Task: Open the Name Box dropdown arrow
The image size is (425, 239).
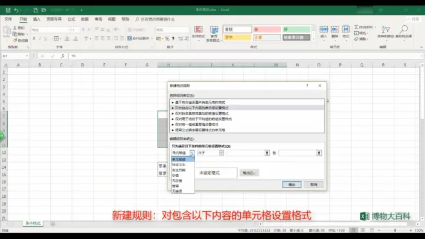Action: (x=27, y=56)
